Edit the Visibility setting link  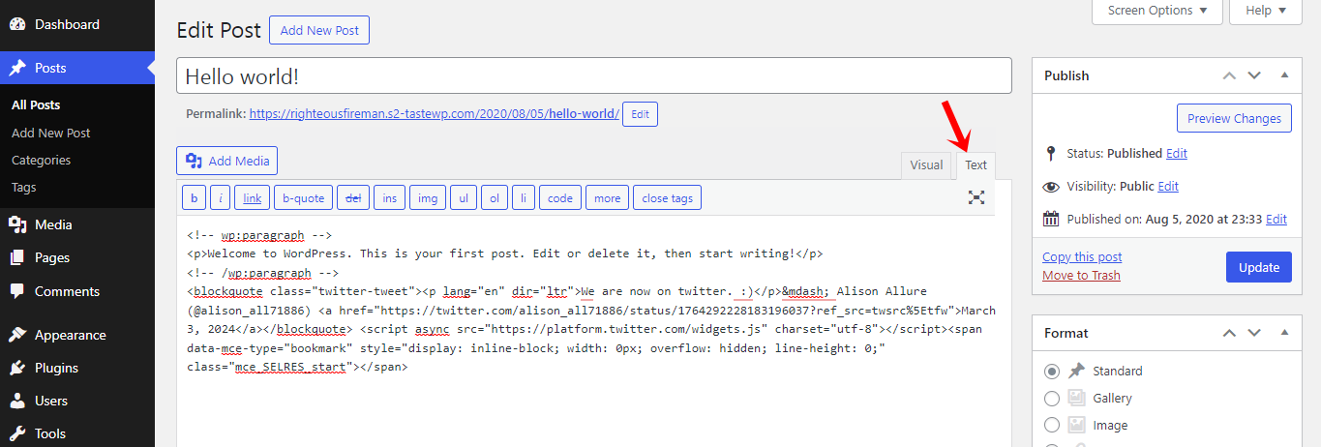1168,186
